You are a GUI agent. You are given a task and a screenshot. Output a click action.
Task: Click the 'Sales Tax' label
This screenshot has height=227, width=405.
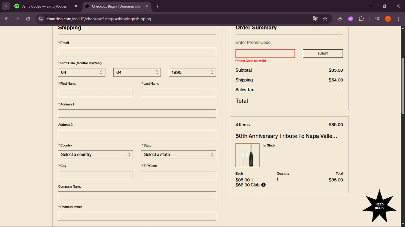tap(245, 90)
